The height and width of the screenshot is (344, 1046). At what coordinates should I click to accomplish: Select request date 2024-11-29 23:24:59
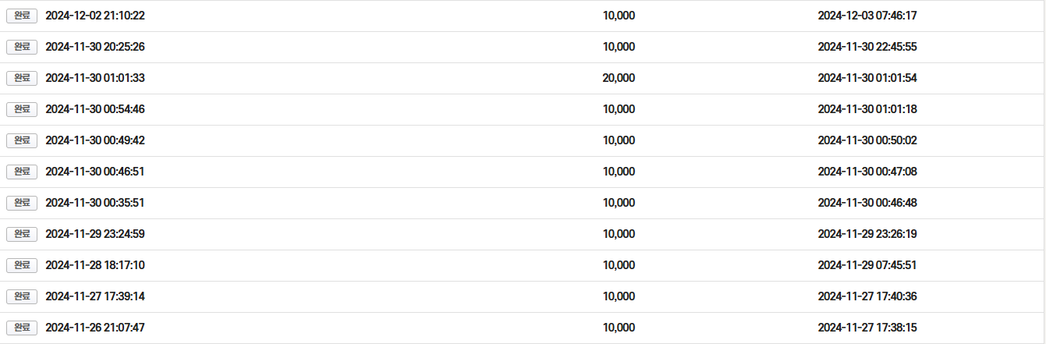(95, 234)
